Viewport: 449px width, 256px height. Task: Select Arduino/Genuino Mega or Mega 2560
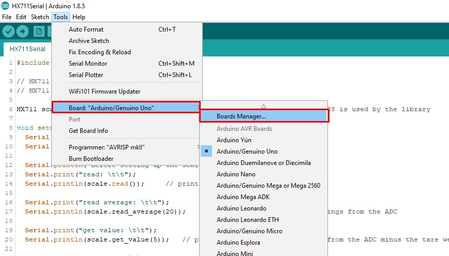[264, 186]
